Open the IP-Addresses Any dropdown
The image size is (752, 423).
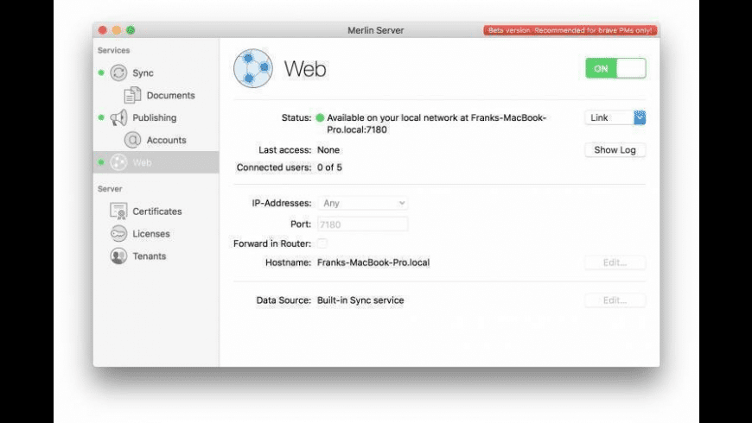point(362,203)
